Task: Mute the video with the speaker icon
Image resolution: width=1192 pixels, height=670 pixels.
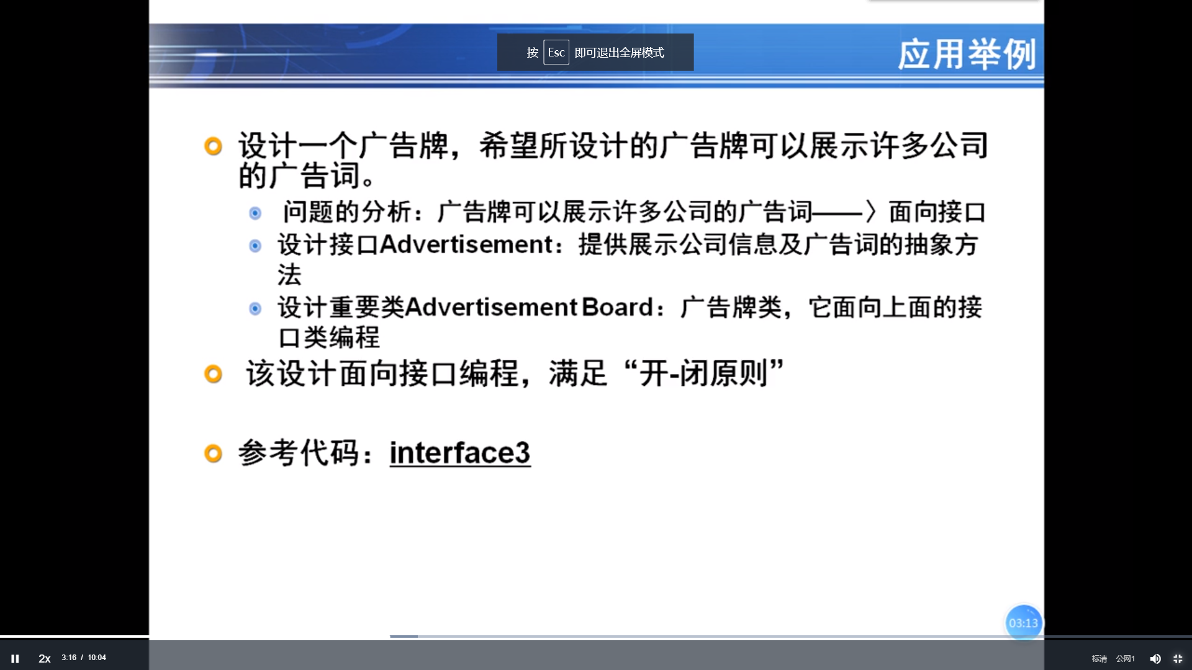Action: point(1155,659)
